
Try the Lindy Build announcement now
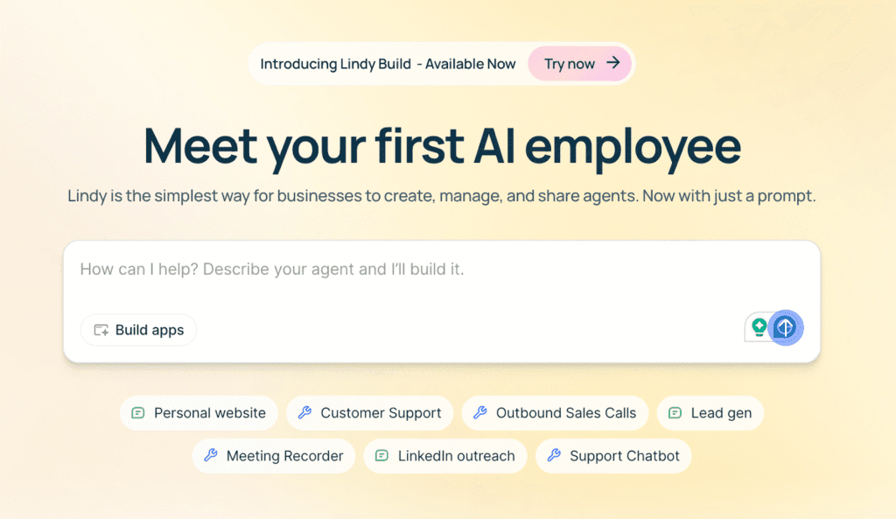point(579,63)
